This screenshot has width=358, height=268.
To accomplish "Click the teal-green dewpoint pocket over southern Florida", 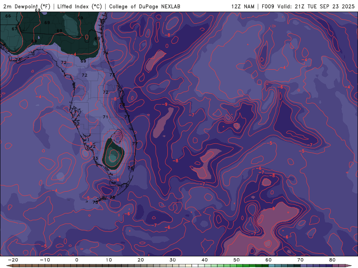I will [x=113, y=155].
